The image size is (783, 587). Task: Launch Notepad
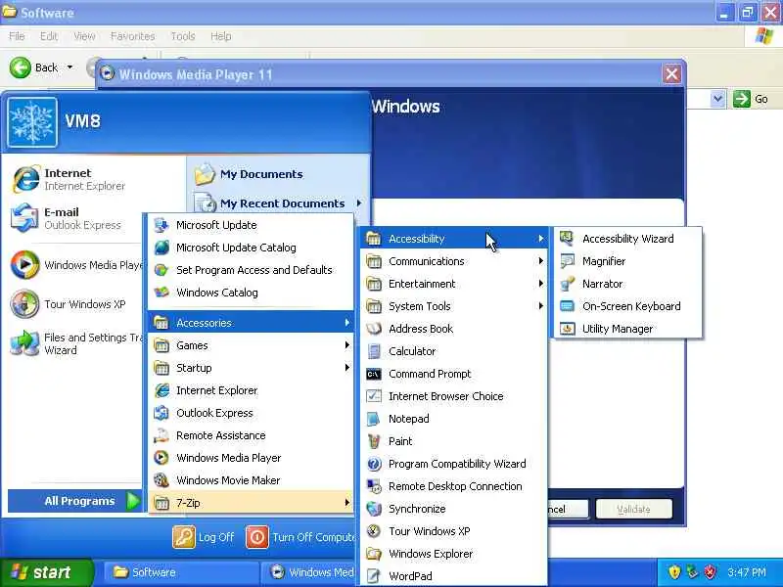click(454, 419)
